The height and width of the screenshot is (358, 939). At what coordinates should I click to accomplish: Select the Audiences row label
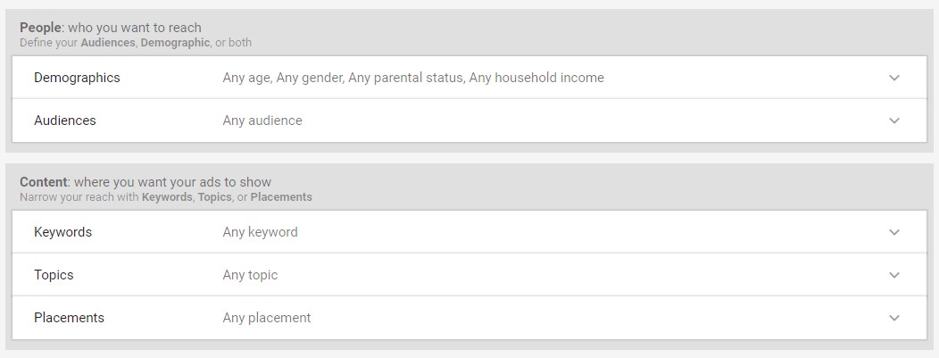pos(65,121)
